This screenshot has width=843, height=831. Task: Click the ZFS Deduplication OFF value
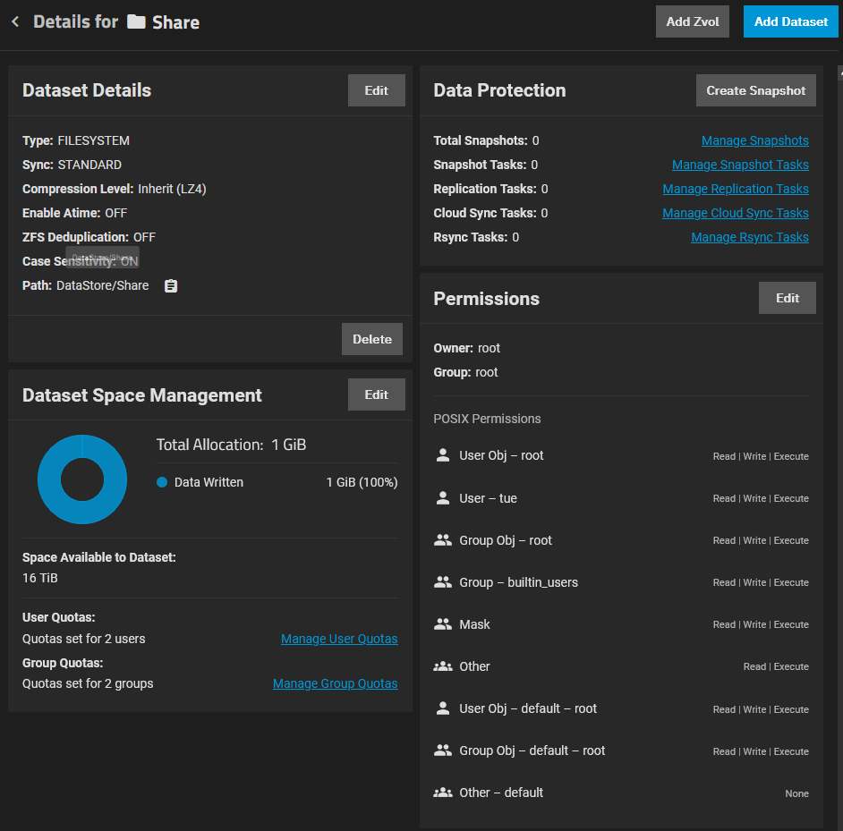coord(145,238)
